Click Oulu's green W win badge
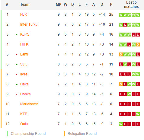 (121, 124)
